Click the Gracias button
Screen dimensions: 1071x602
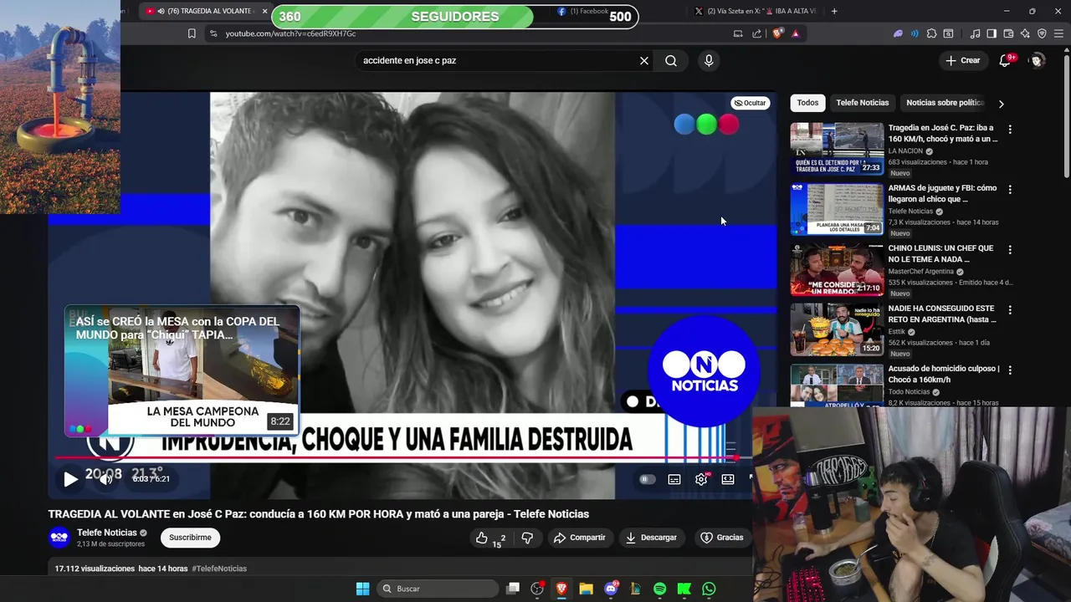[x=721, y=538]
